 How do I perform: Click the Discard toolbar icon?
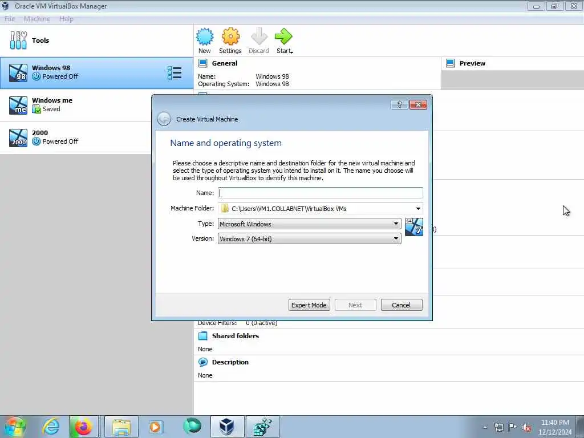pyautogui.click(x=259, y=36)
